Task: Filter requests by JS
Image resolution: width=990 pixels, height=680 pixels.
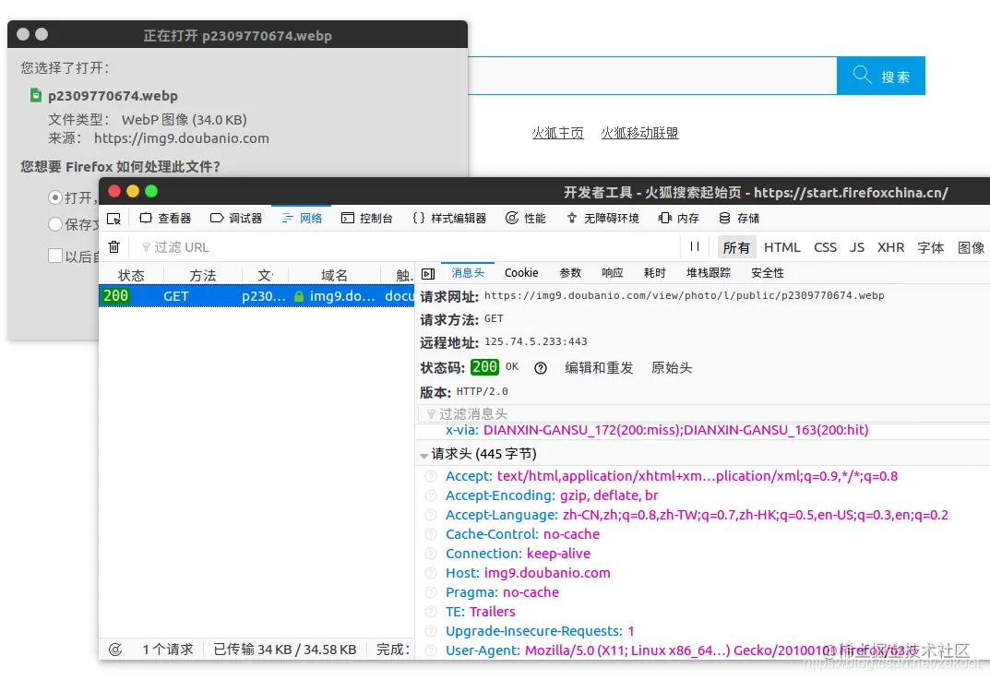Action: [857, 247]
